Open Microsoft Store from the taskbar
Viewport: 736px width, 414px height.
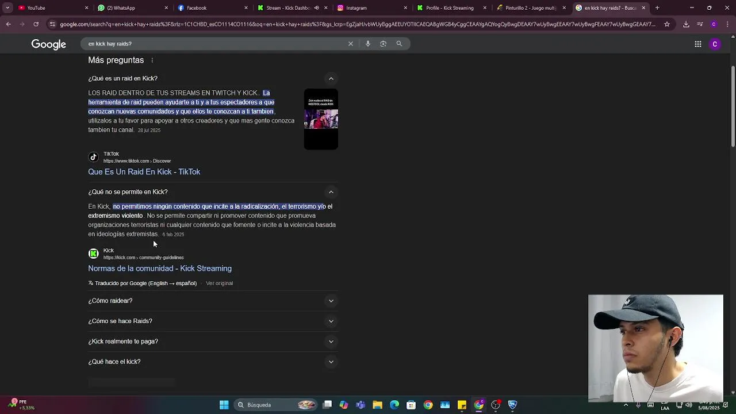pyautogui.click(x=411, y=405)
